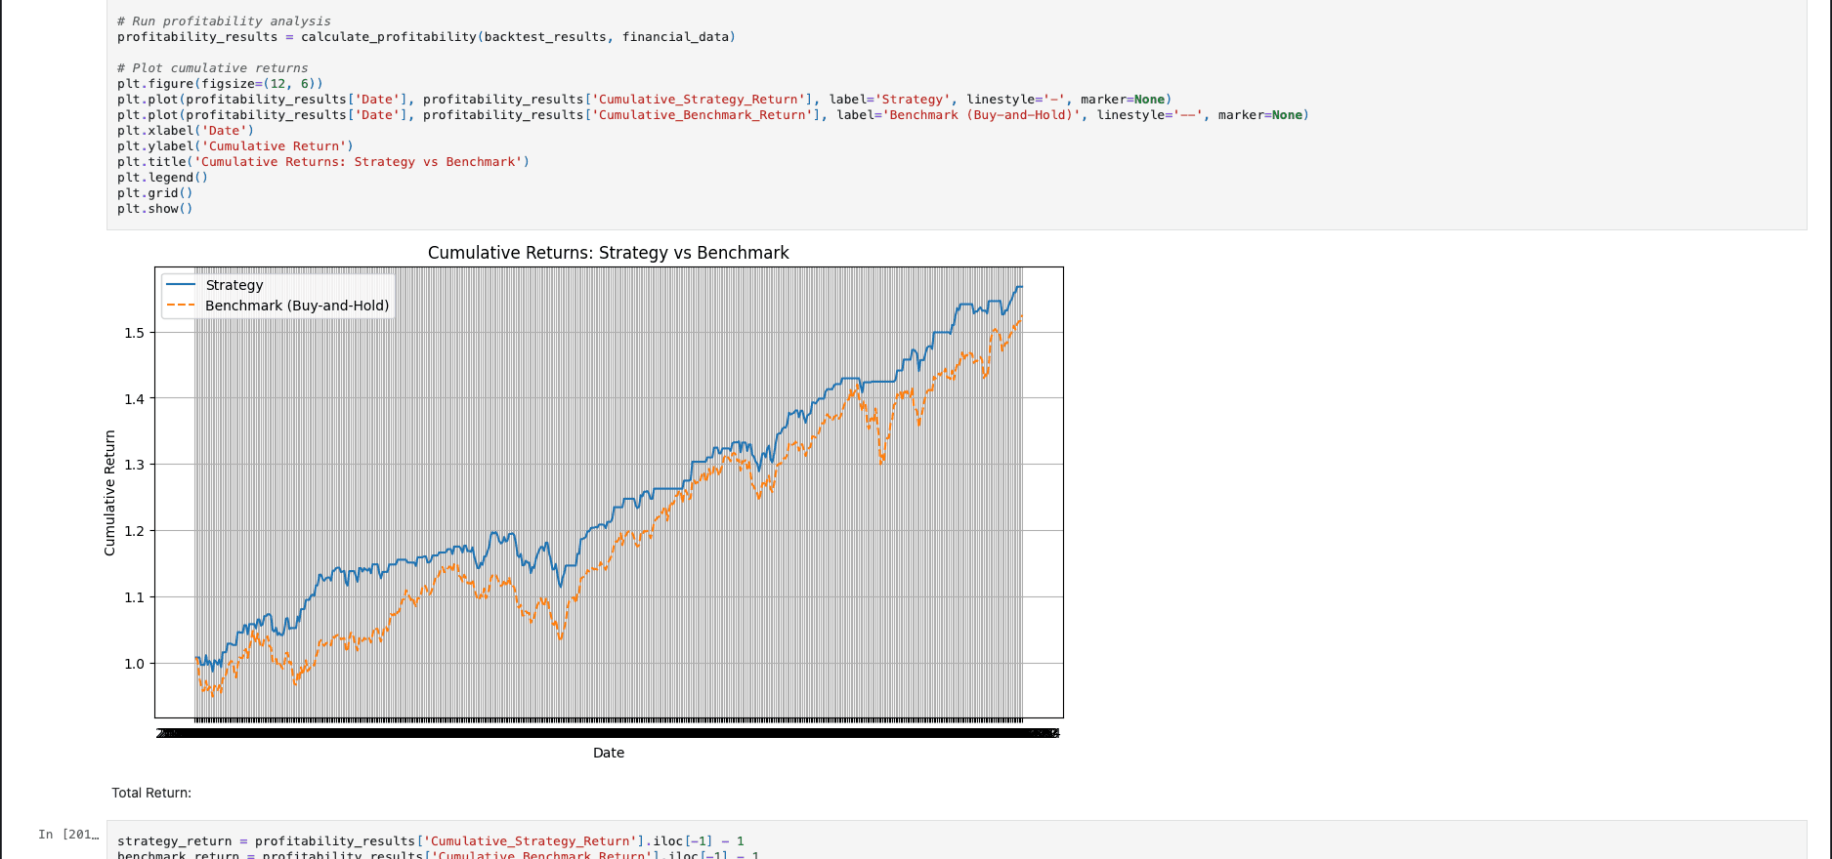Image resolution: width=1832 pixels, height=859 pixels.
Task: Click the 1.5 tick label on y-axis
Action: click(134, 333)
